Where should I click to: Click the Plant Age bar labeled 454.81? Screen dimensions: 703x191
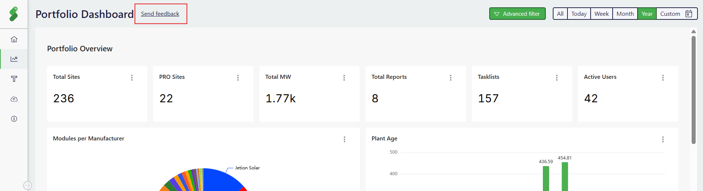tap(565, 177)
